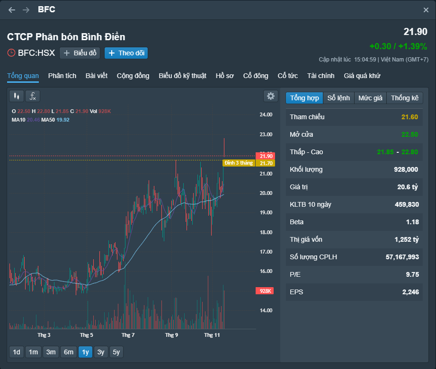Click the red 928K volume axis tag
This screenshot has width=436, height=369.
pos(265,291)
